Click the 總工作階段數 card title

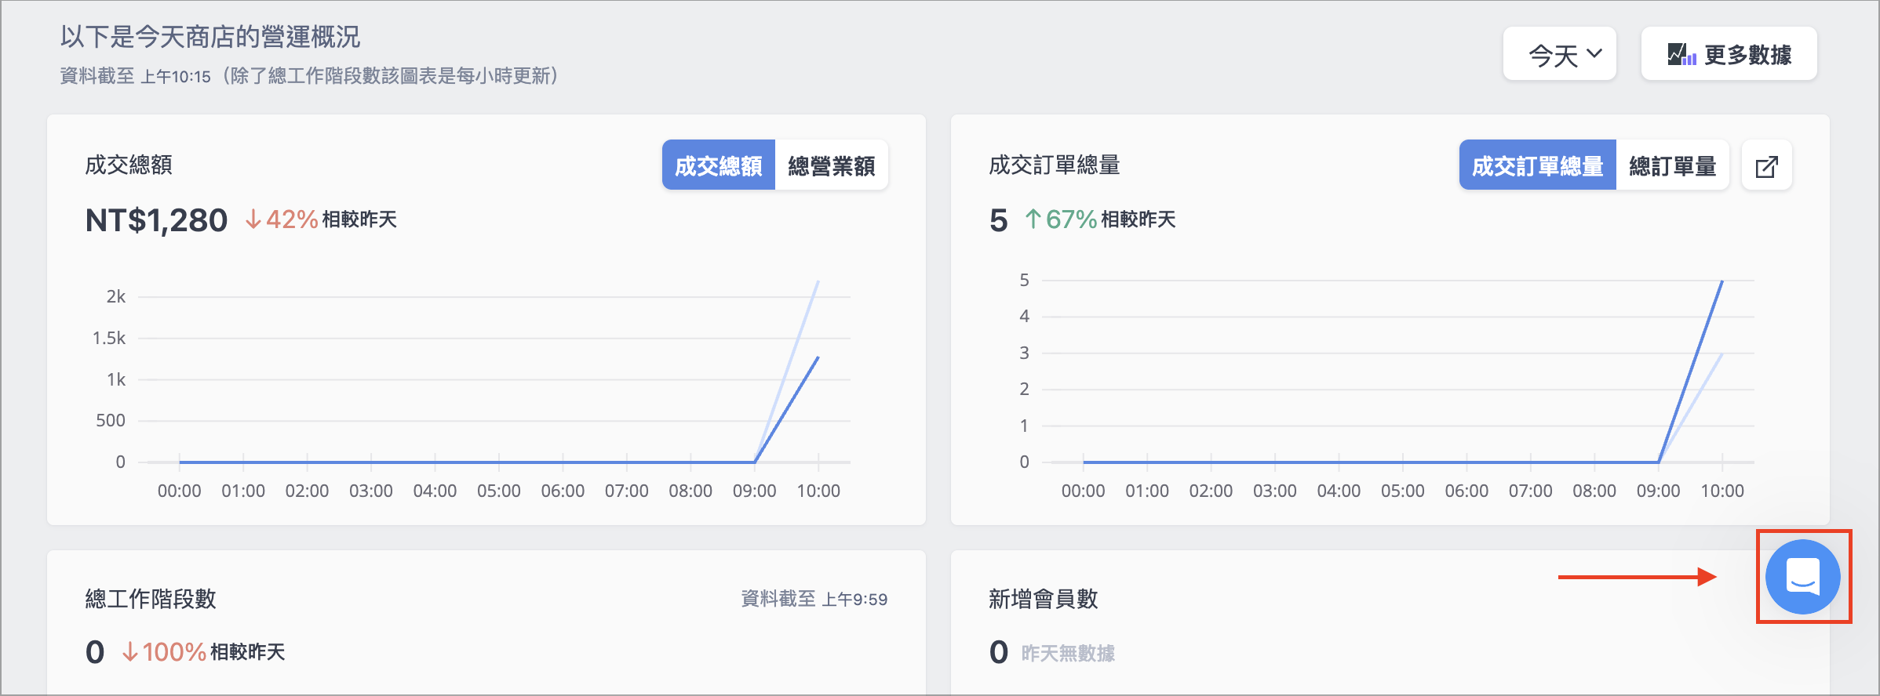tap(151, 599)
